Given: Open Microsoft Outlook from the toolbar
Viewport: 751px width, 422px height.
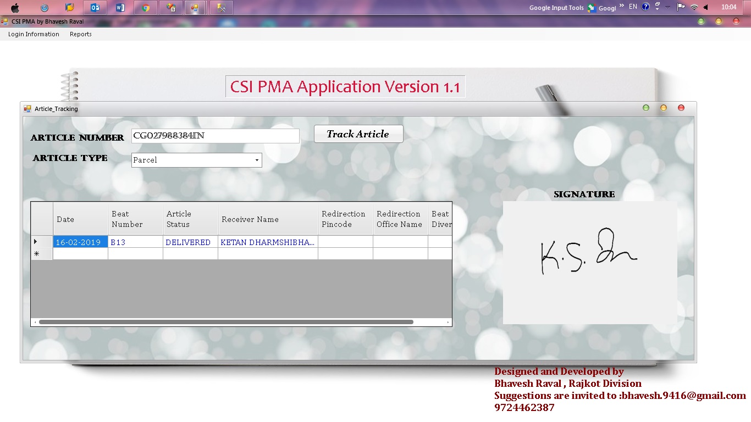Looking at the screenshot, I should click(96, 7).
